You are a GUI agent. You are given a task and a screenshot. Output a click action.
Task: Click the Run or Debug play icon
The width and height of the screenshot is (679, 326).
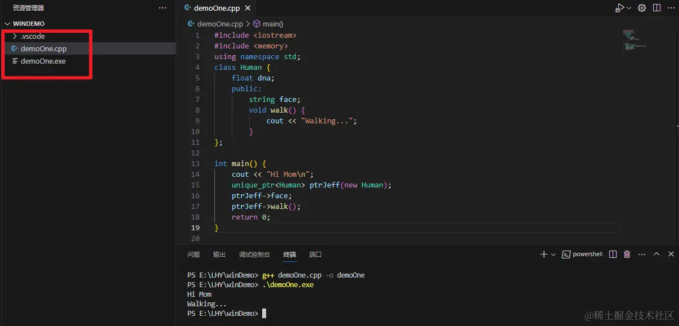coord(619,8)
